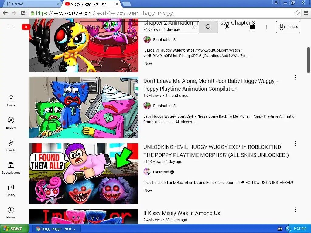311x233 pixels.
Task: Open Subscriptions in the sidebar
Action: [x=11, y=168]
